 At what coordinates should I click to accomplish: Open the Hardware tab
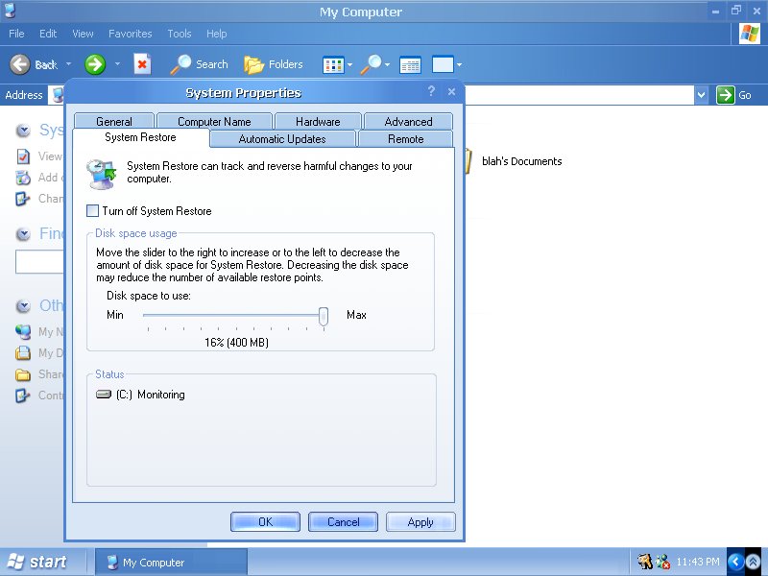coord(318,122)
